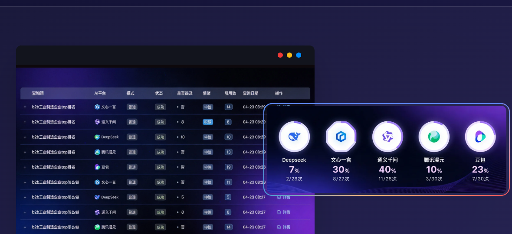
Task: Click the 文心一言 icon in the top排名 row
Action: coord(97,107)
